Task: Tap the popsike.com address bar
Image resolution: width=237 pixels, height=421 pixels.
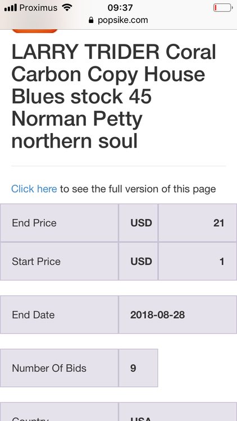Action: [x=118, y=20]
